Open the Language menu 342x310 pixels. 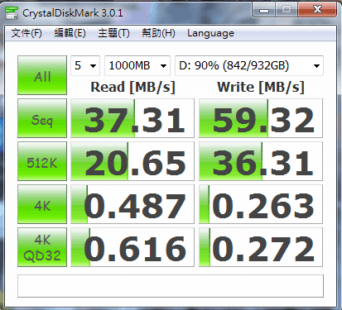pyautogui.click(x=210, y=33)
